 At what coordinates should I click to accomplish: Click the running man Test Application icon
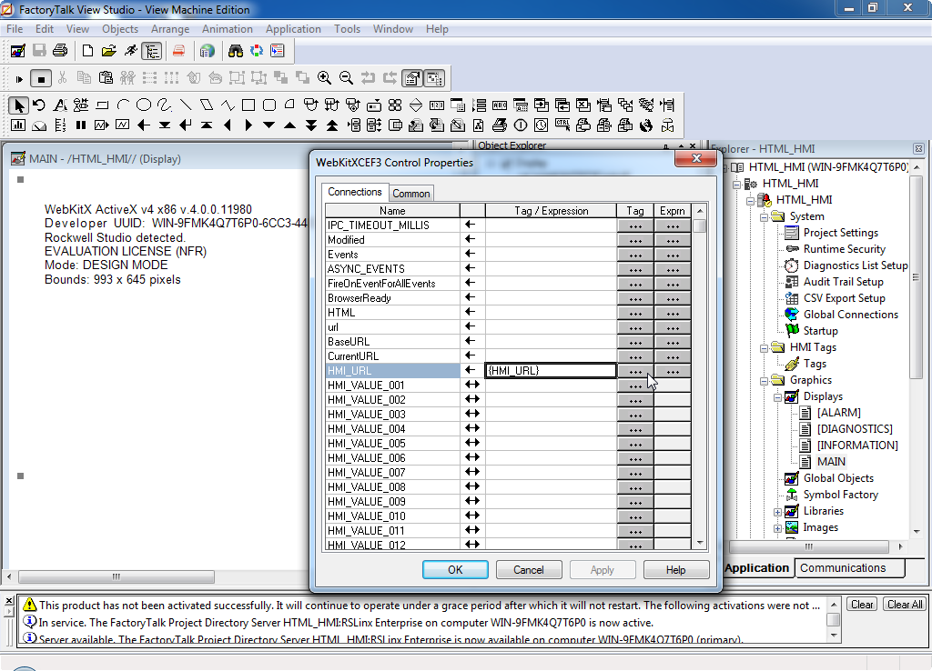[x=131, y=51]
